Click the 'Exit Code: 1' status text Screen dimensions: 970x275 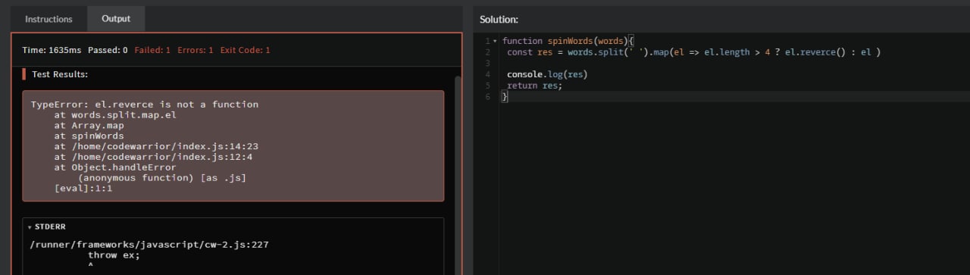[246, 50]
